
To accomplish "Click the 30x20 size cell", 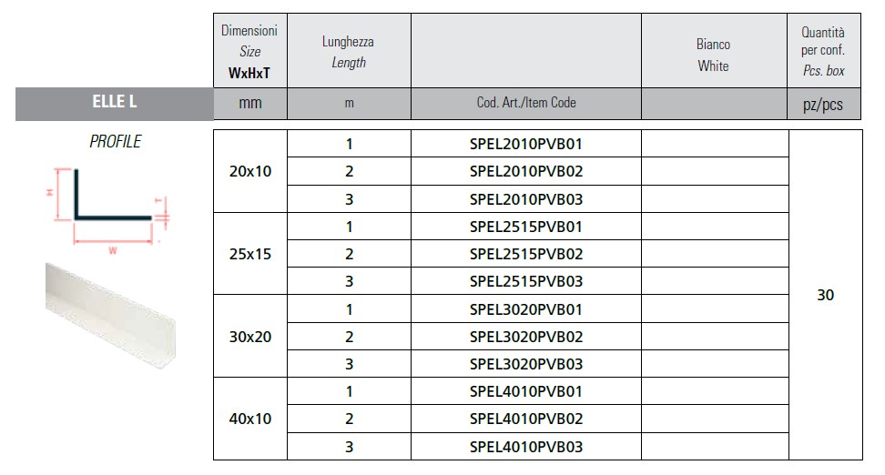I will (x=249, y=337).
